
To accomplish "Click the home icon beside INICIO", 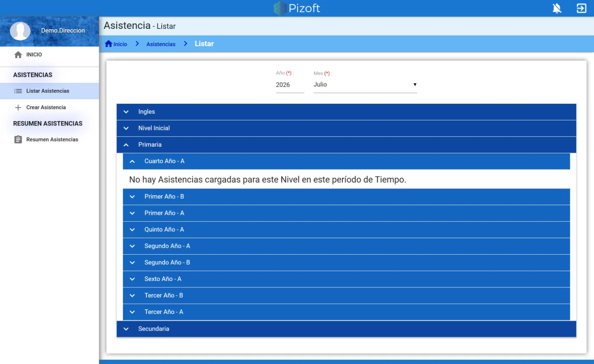I will point(18,55).
